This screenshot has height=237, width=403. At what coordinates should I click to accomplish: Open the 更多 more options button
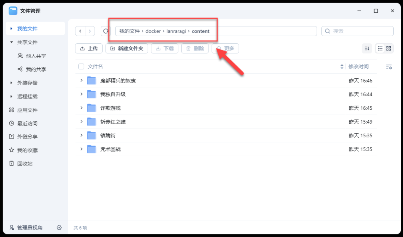point(225,48)
